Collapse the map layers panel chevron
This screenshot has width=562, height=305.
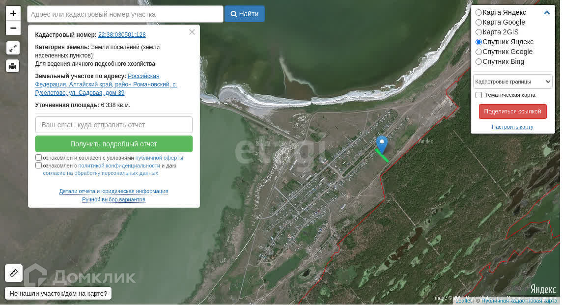click(x=547, y=13)
